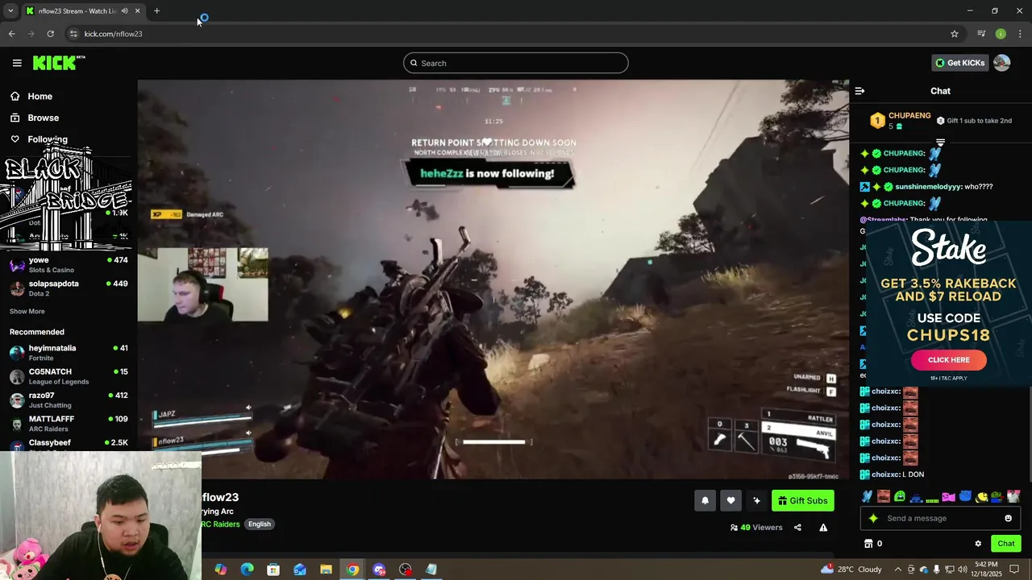Open the emoji picker smiley icon
Image resolution: width=1032 pixels, height=580 pixels.
[1008, 519]
